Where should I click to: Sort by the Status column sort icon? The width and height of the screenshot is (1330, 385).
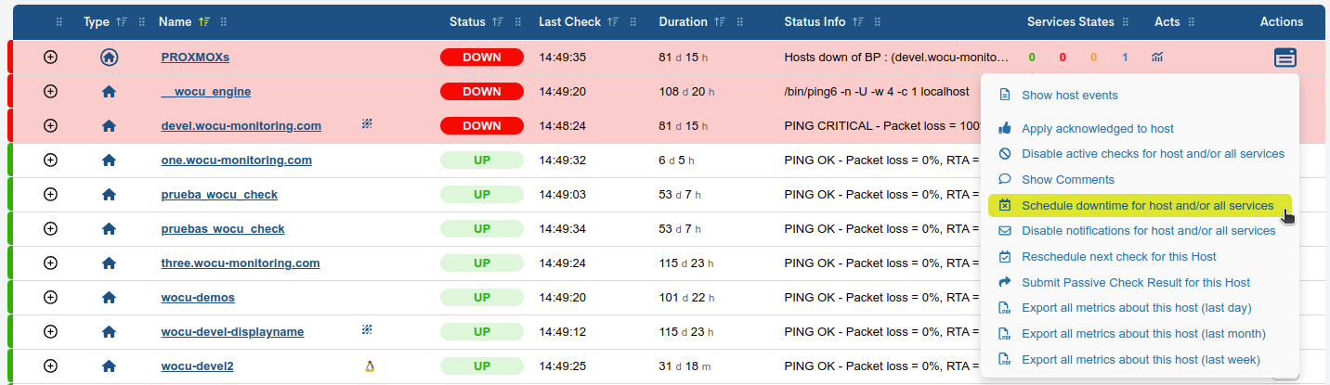498,22
